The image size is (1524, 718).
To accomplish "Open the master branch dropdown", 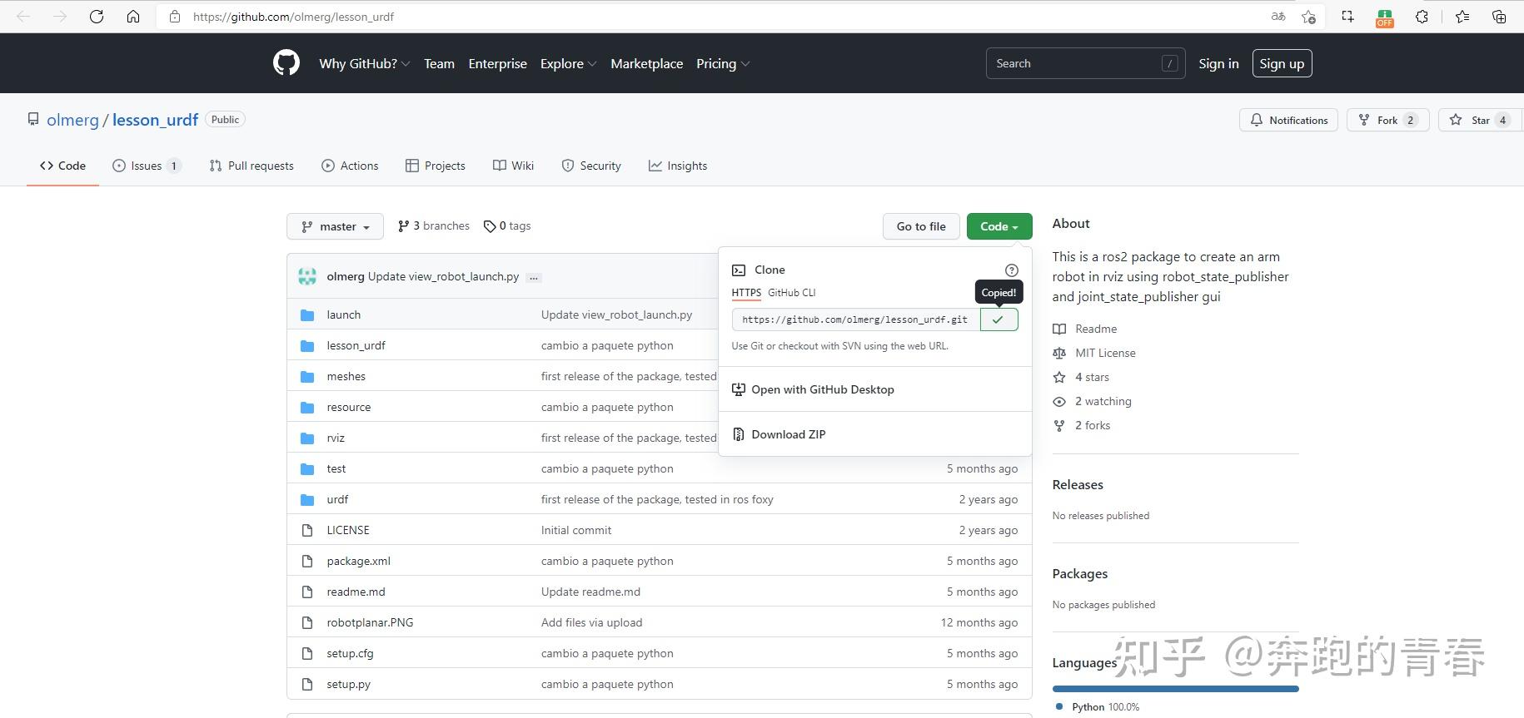I will [x=335, y=226].
